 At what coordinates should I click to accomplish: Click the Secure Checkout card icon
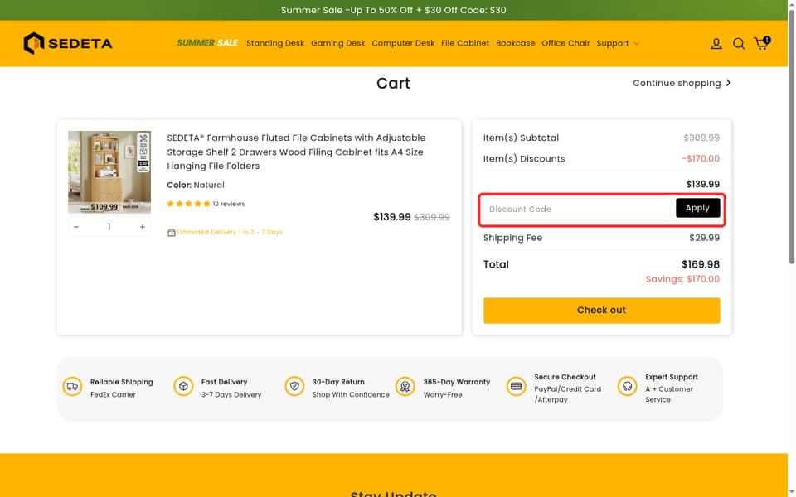(x=517, y=387)
